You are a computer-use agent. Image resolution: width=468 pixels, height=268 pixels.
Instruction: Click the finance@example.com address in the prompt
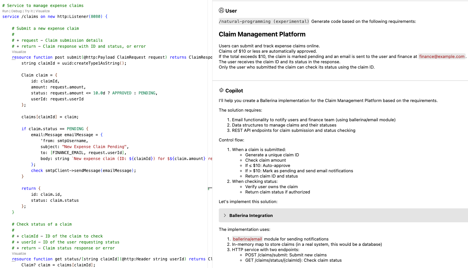coord(442,56)
